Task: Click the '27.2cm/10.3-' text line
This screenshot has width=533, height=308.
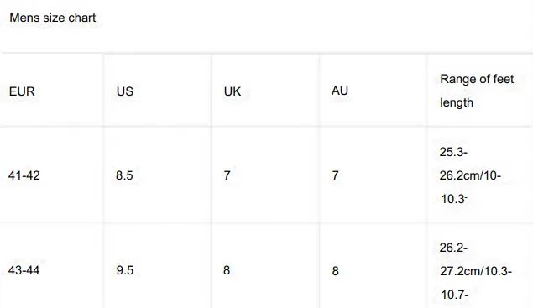Action: click(x=476, y=271)
